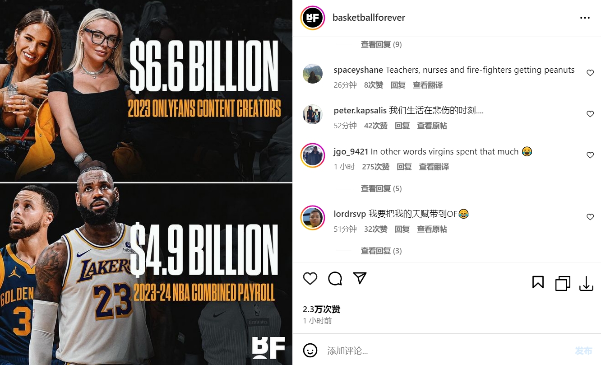Screen dimensions: 601x365
Task: Expand 查看回复 (3) replies
Action: pos(381,251)
